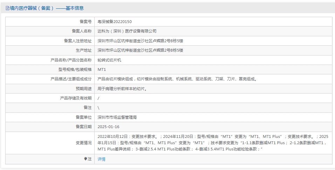Open the 详情 link in the 注 row
Screen dimensions: 335x170
pos(102,159)
